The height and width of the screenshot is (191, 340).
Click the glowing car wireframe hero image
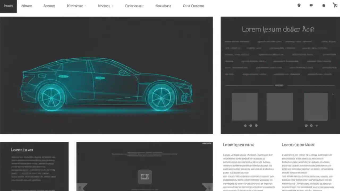106,76
